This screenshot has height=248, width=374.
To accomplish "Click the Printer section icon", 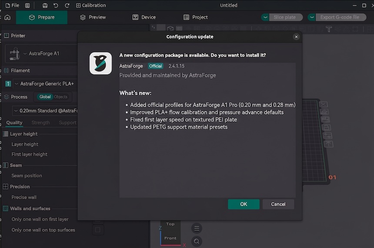I will [7, 36].
